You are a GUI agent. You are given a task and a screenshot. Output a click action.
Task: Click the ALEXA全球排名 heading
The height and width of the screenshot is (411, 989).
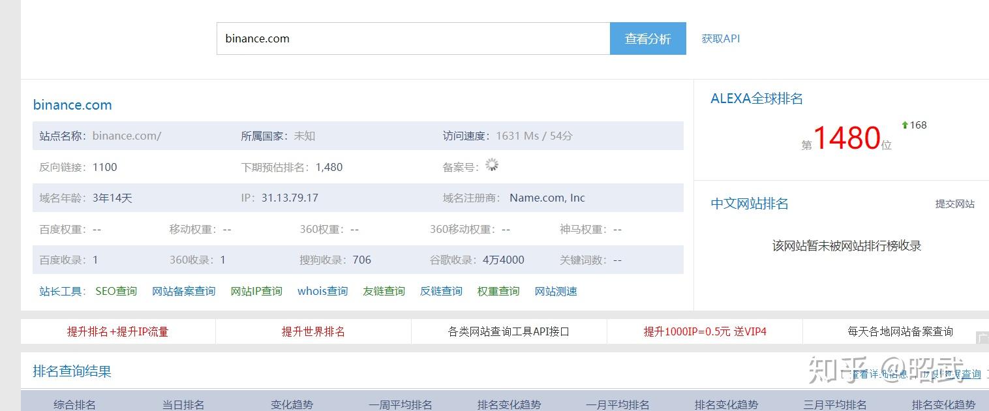pos(757,99)
